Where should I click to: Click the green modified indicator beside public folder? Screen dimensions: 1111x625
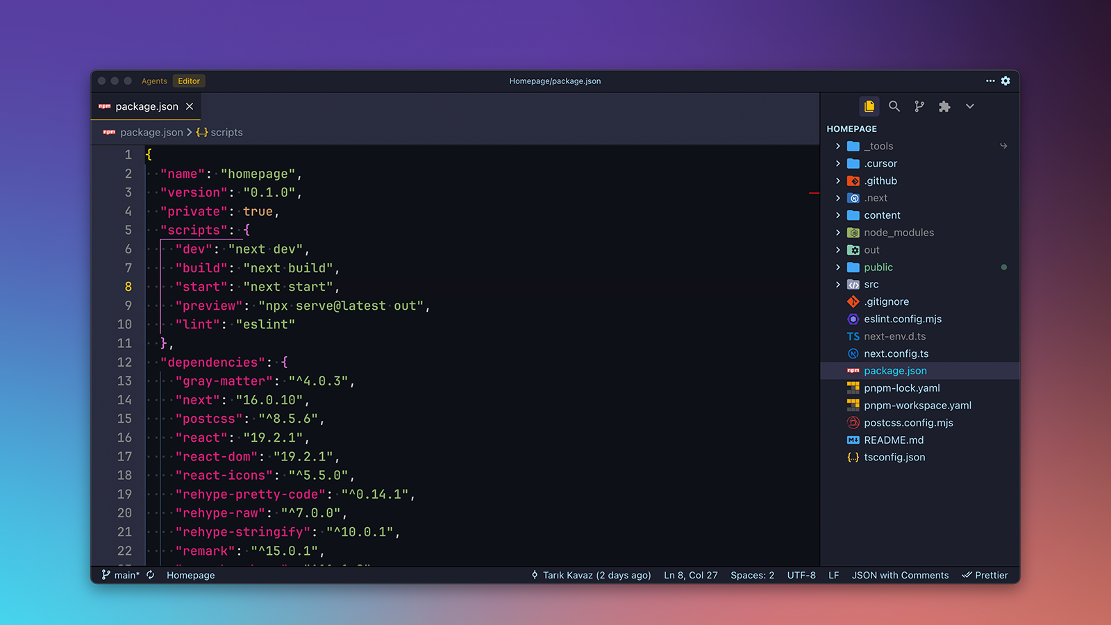point(1004,267)
